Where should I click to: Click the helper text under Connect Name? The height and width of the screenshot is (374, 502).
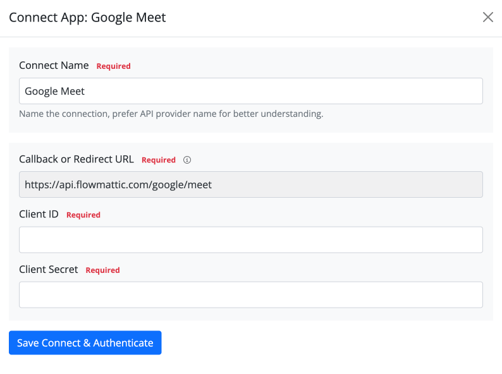tap(171, 114)
